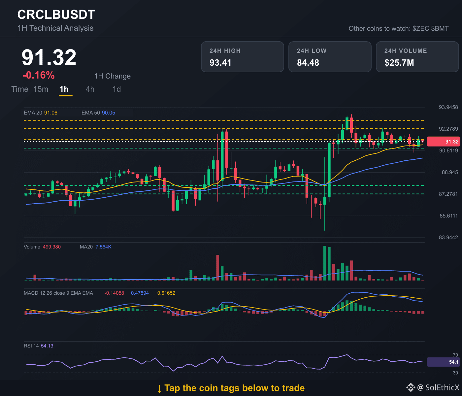
Task: Click the CRCLBUSDT pair title
Action: point(56,15)
